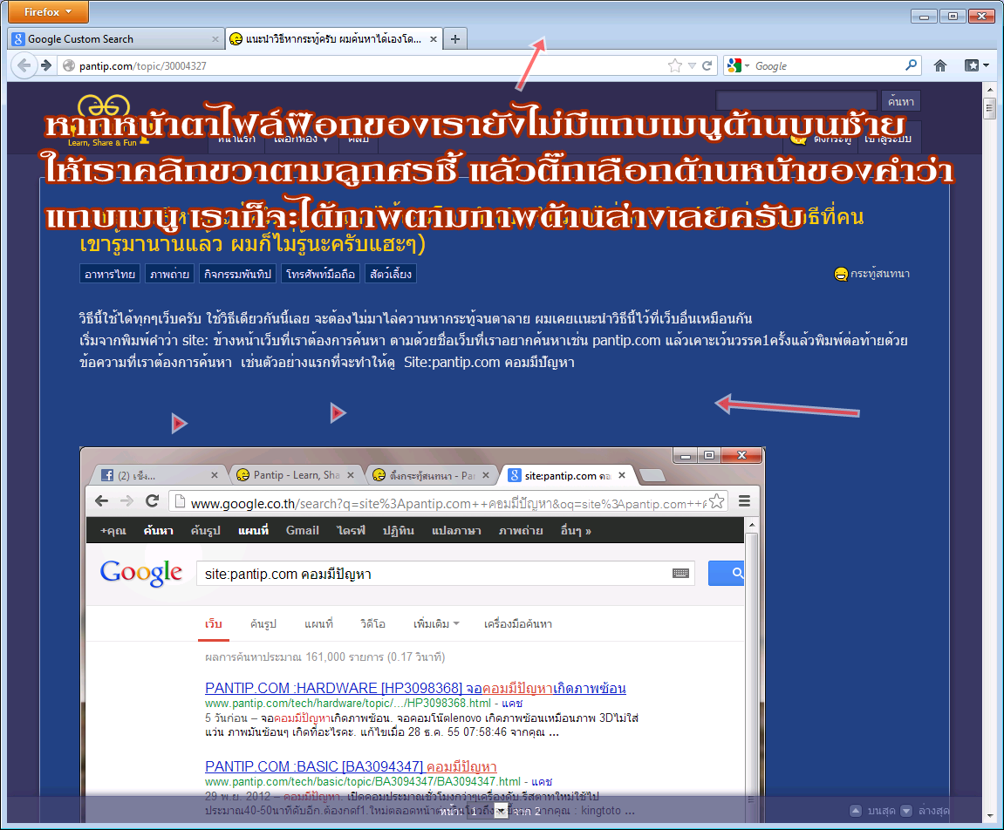Open the ภาพถ่าย tag below the topic title
This screenshot has width=1004, height=830.
[x=169, y=274]
